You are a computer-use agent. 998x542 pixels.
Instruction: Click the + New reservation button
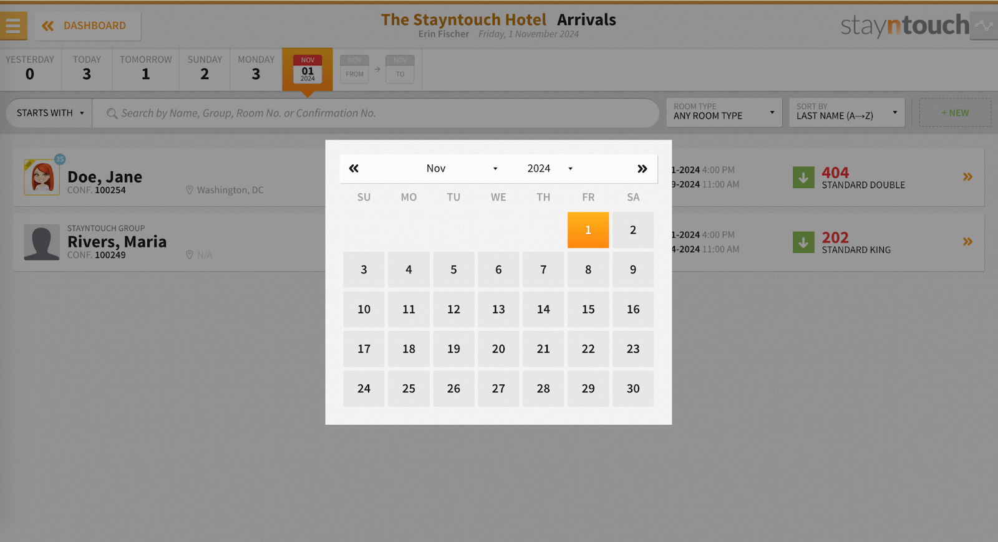(955, 113)
